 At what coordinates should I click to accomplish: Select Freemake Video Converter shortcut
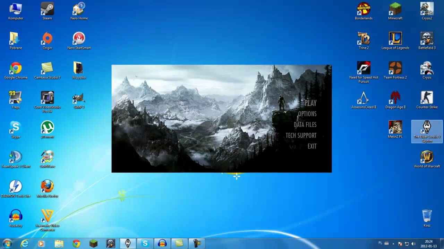coord(47,221)
